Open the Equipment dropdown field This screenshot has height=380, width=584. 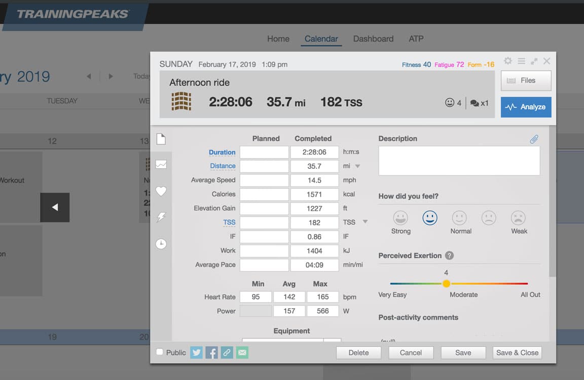291,340
